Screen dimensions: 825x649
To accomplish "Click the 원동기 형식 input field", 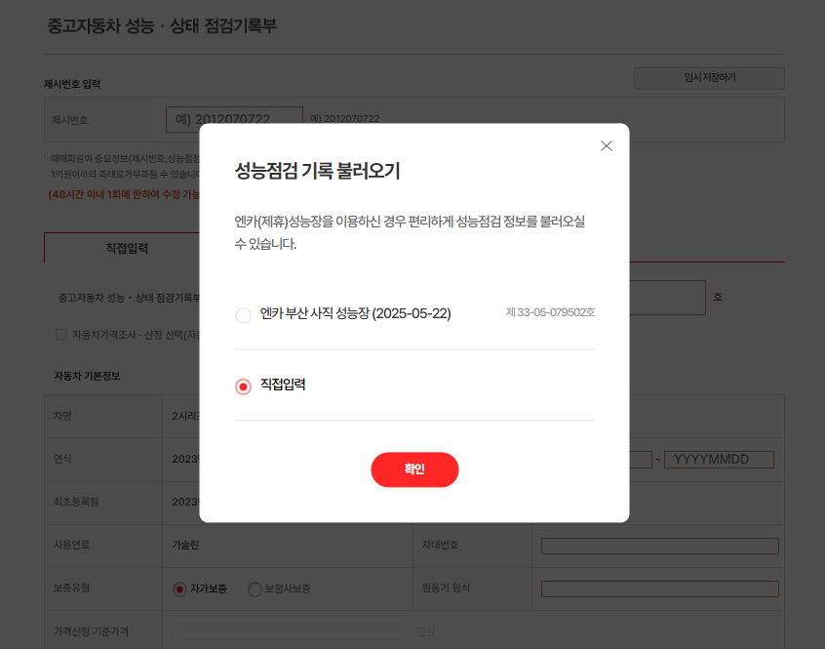I will coord(660,588).
